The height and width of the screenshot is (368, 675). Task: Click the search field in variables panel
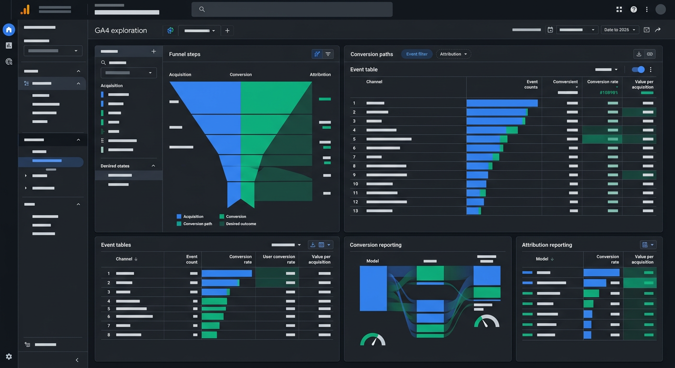pyautogui.click(x=128, y=63)
